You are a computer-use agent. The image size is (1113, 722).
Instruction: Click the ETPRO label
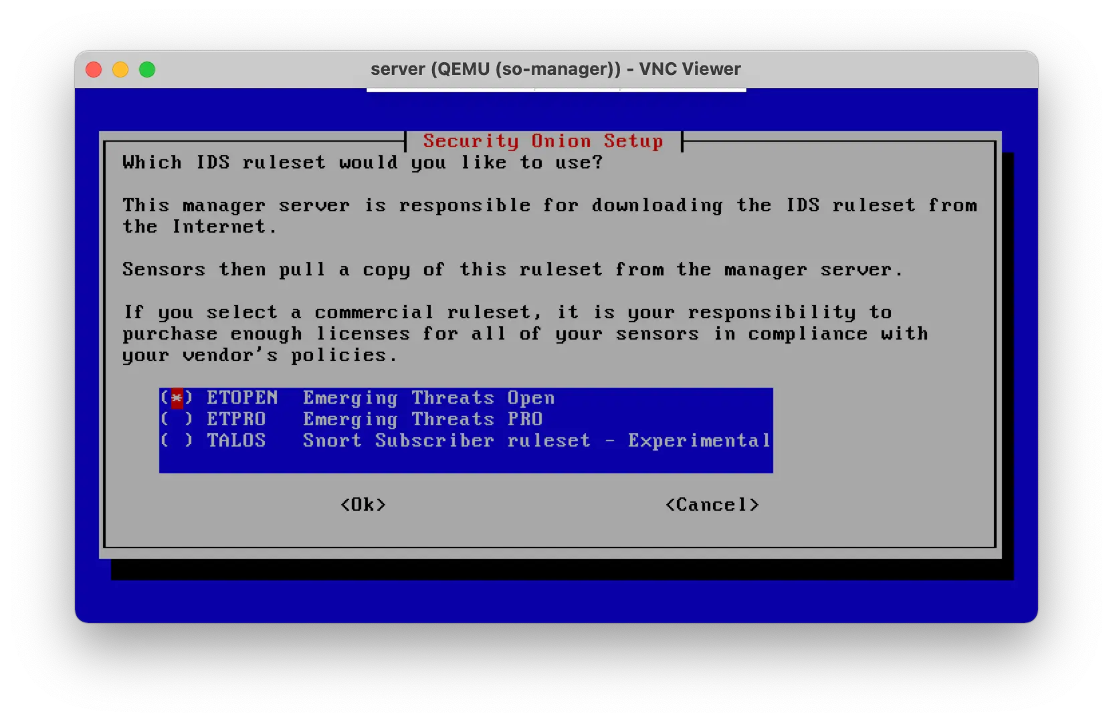[236, 419]
